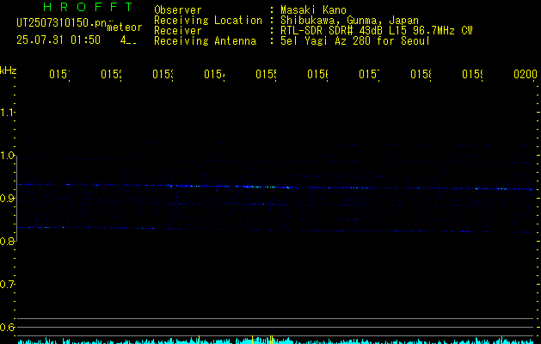Click the 0.6 kHz frequency tick

click(x=7, y=327)
